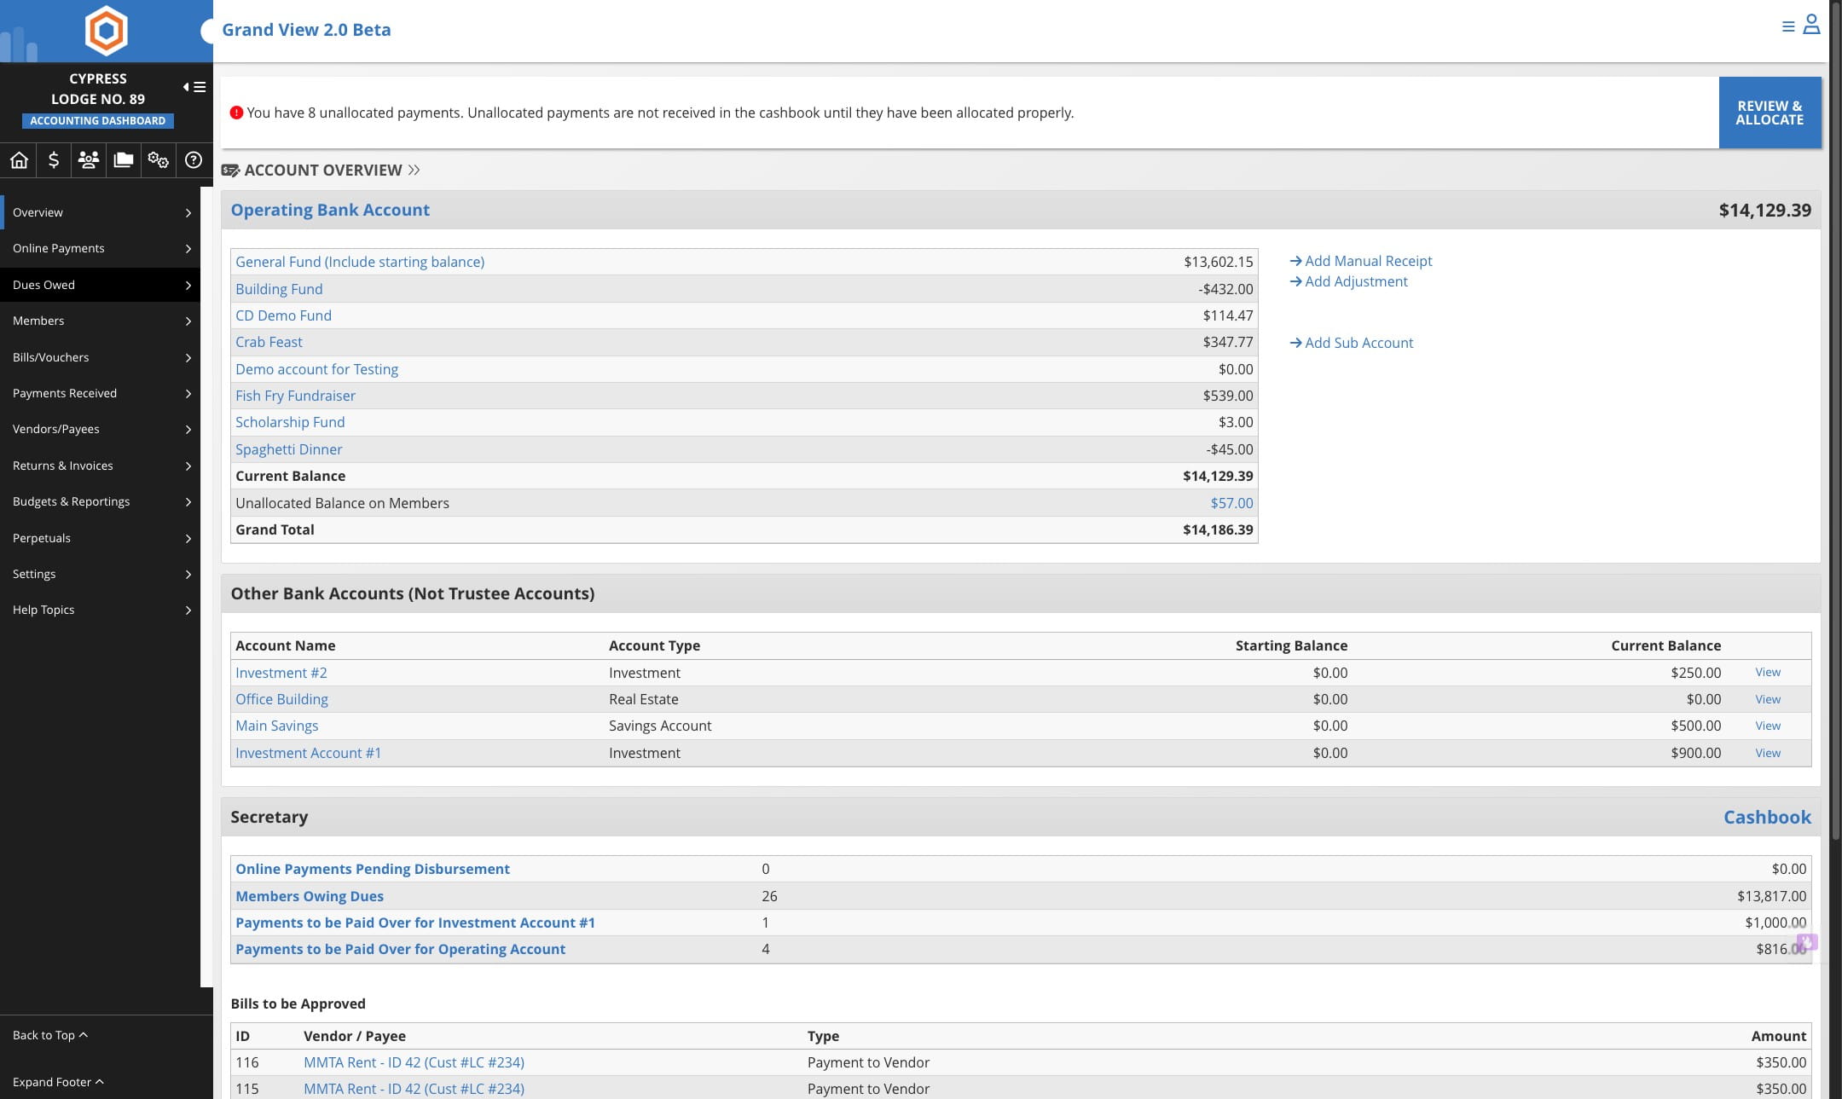Open the Cashbook link in Secretary section
1842x1099 pixels.
pyautogui.click(x=1767, y=817)
